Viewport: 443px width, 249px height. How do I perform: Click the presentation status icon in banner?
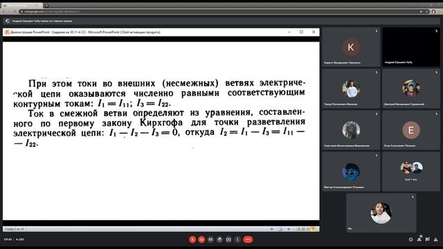coord(8,21)
